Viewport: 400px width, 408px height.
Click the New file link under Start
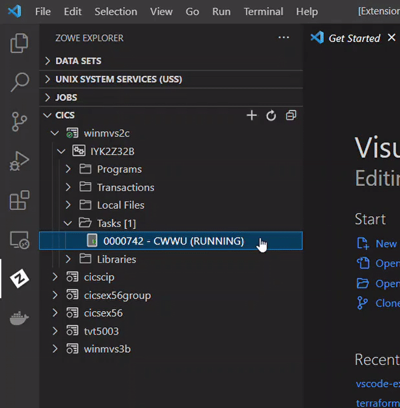pos(386,244)
